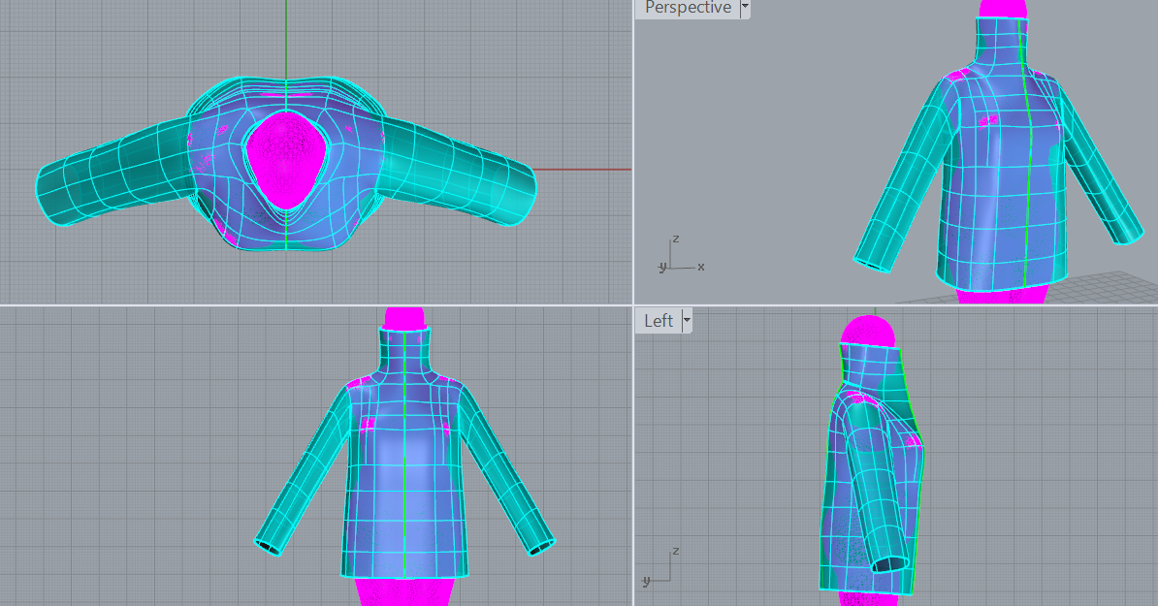
Task: Click the axis icon in Left viewport
Action: click(660, 567)
